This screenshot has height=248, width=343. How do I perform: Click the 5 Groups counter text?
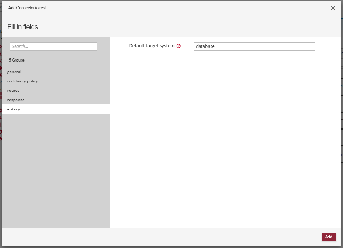click(x=17, y=60)
